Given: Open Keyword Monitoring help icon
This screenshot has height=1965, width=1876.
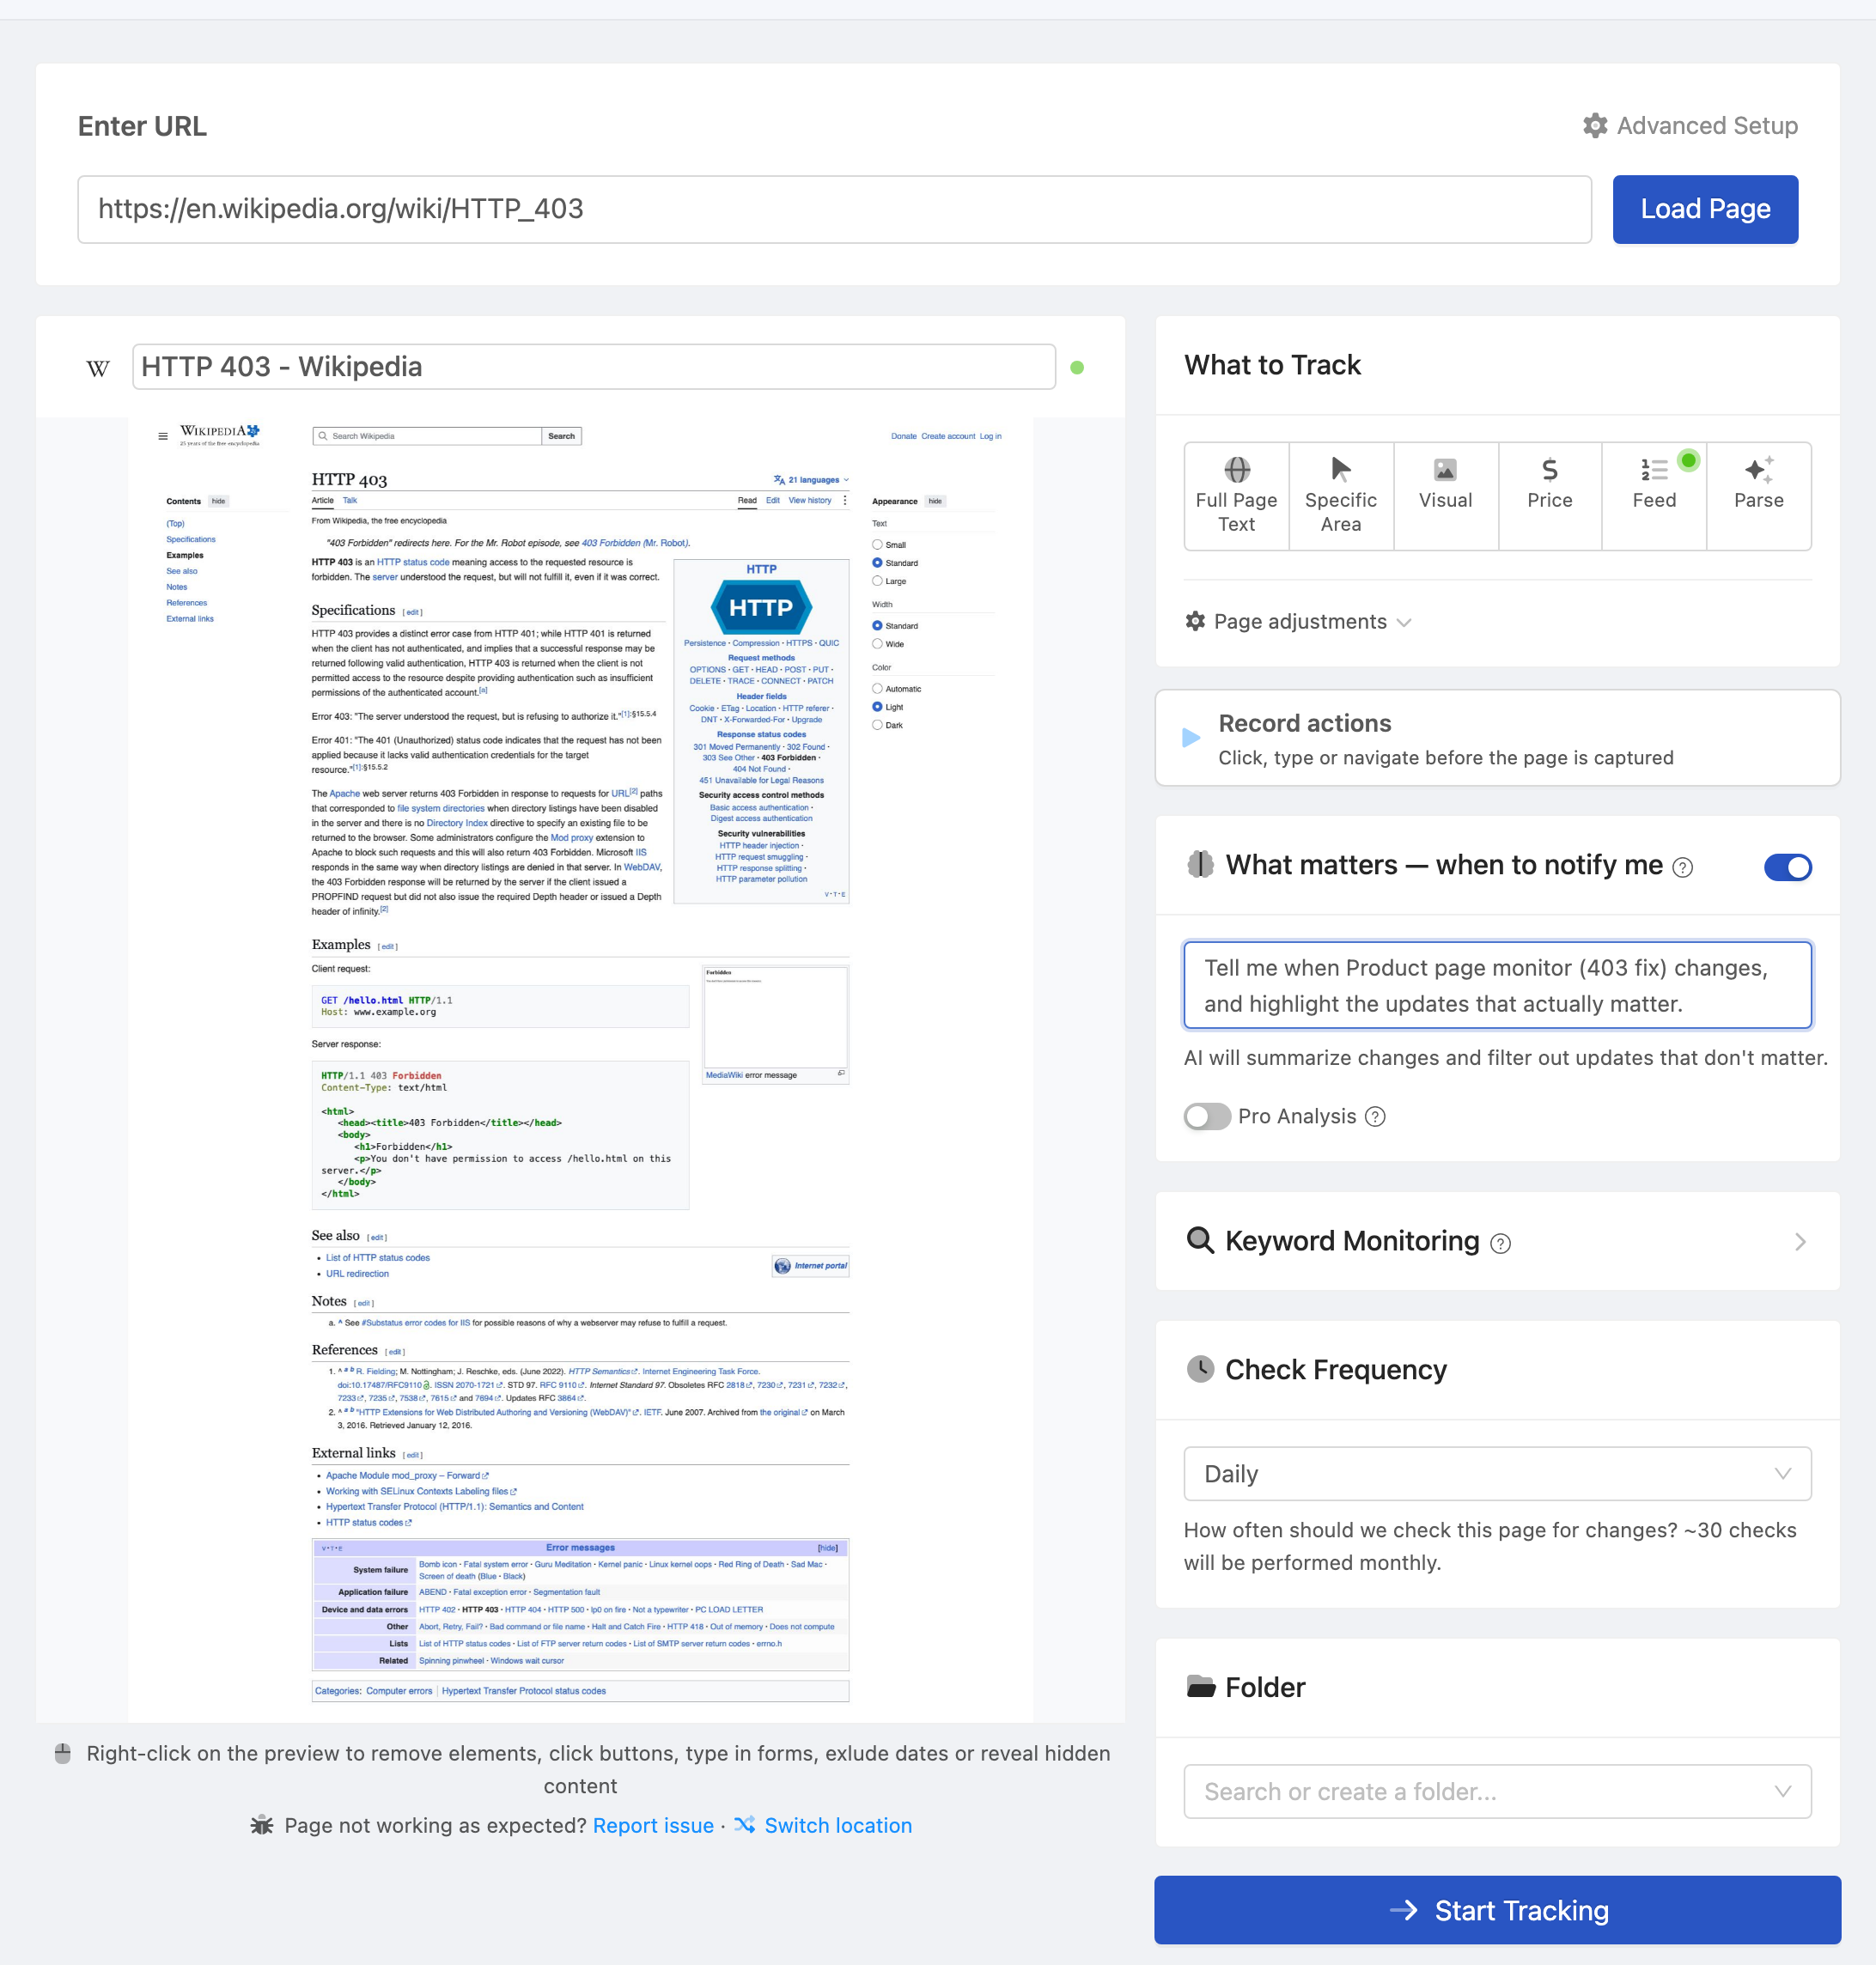Looking at the screenshot, I should pyautogui.click(x=1500, y=1243).
